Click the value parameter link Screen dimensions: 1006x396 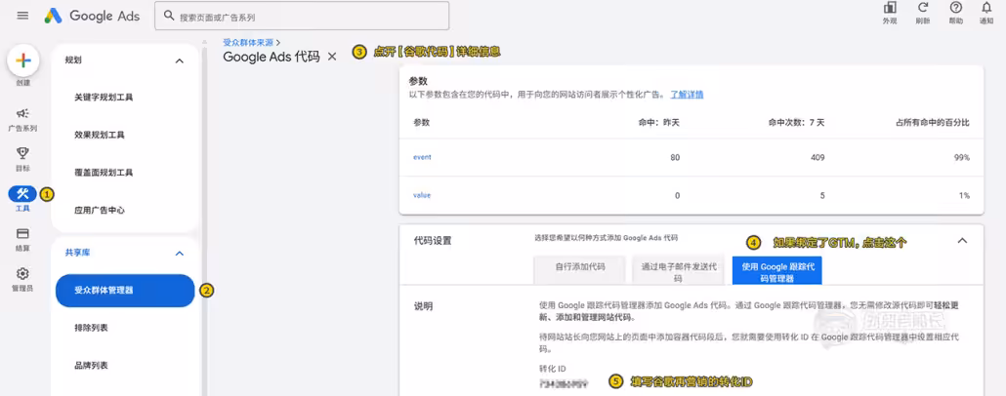point(422,195)
